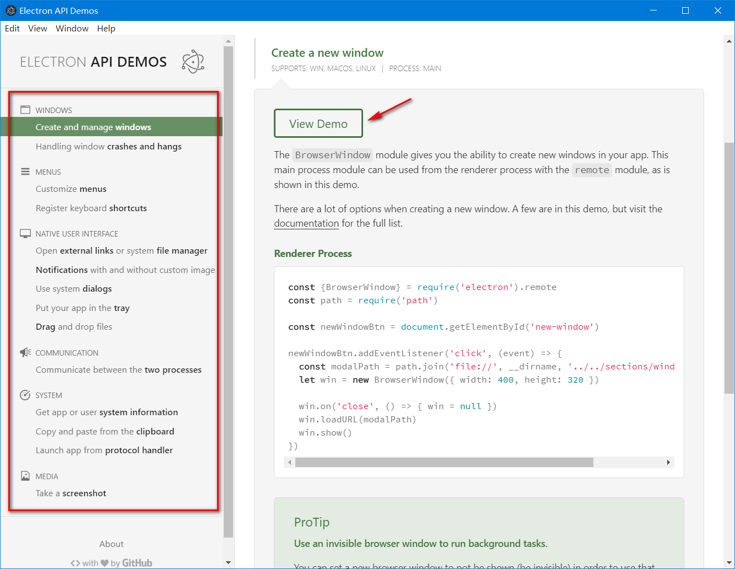Click the code brackets icon in sidebar footer
Screen dimensions: 735x569
coord(75,563)
